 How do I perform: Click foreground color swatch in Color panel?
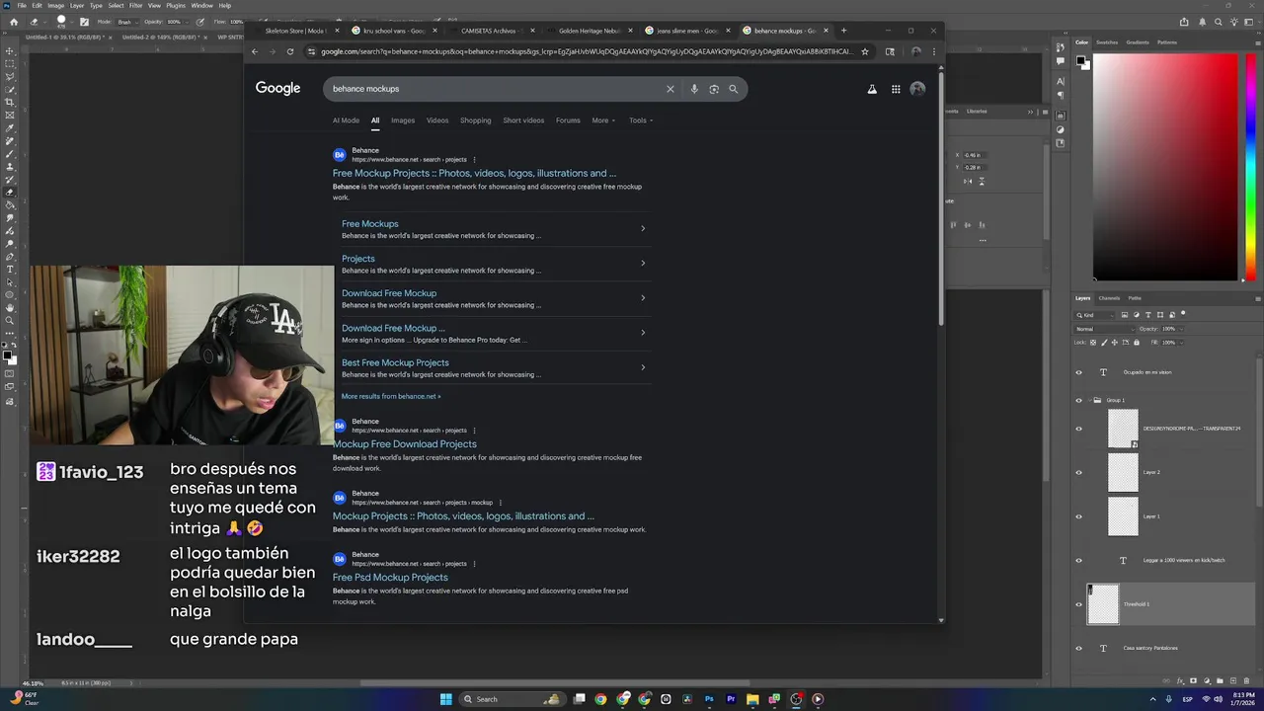(1081, 60)
